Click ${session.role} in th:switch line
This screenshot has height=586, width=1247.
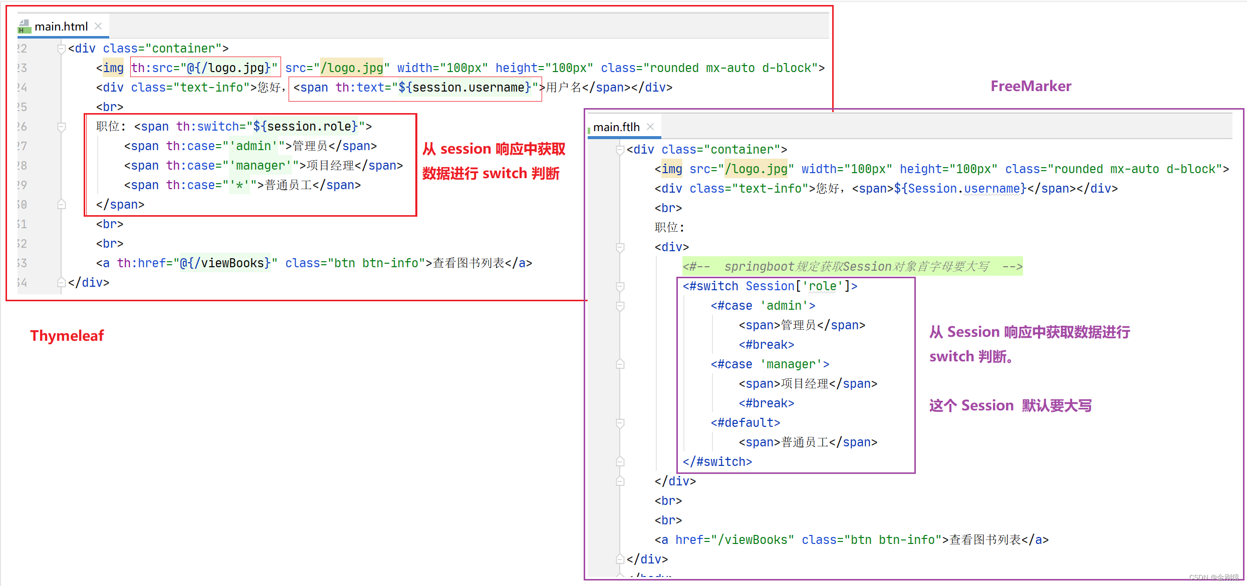pos(306,127)
